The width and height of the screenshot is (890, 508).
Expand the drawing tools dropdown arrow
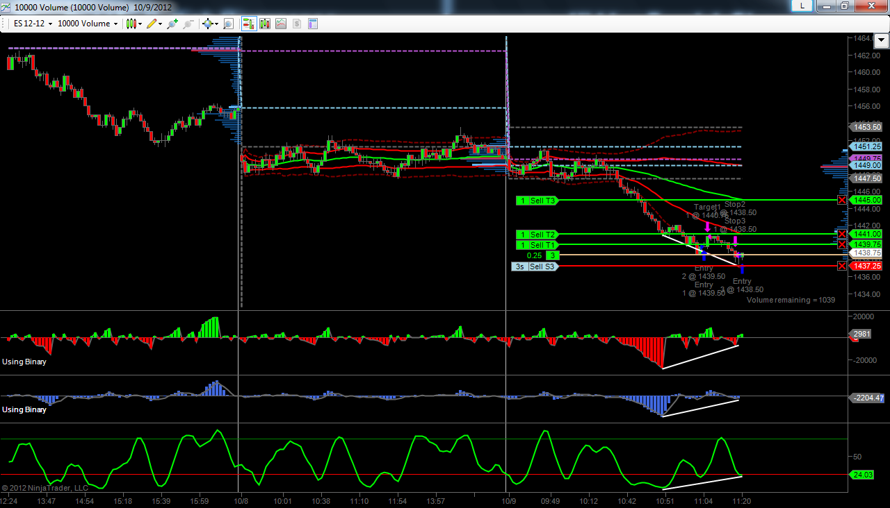[161, 24]
